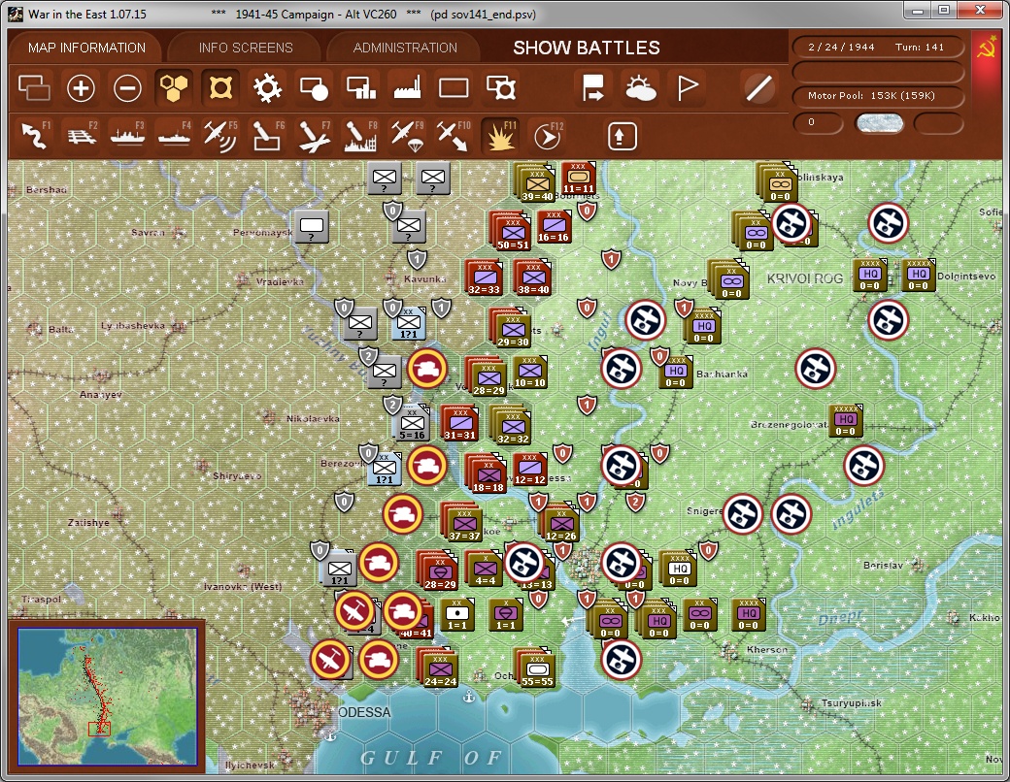Select F9 air transport parachute mode

click(407, 136)
